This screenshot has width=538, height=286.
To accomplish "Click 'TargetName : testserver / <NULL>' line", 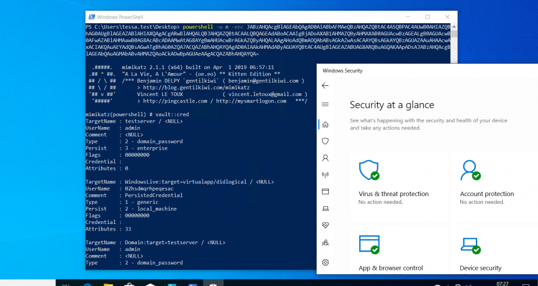I will coord(134,122).
